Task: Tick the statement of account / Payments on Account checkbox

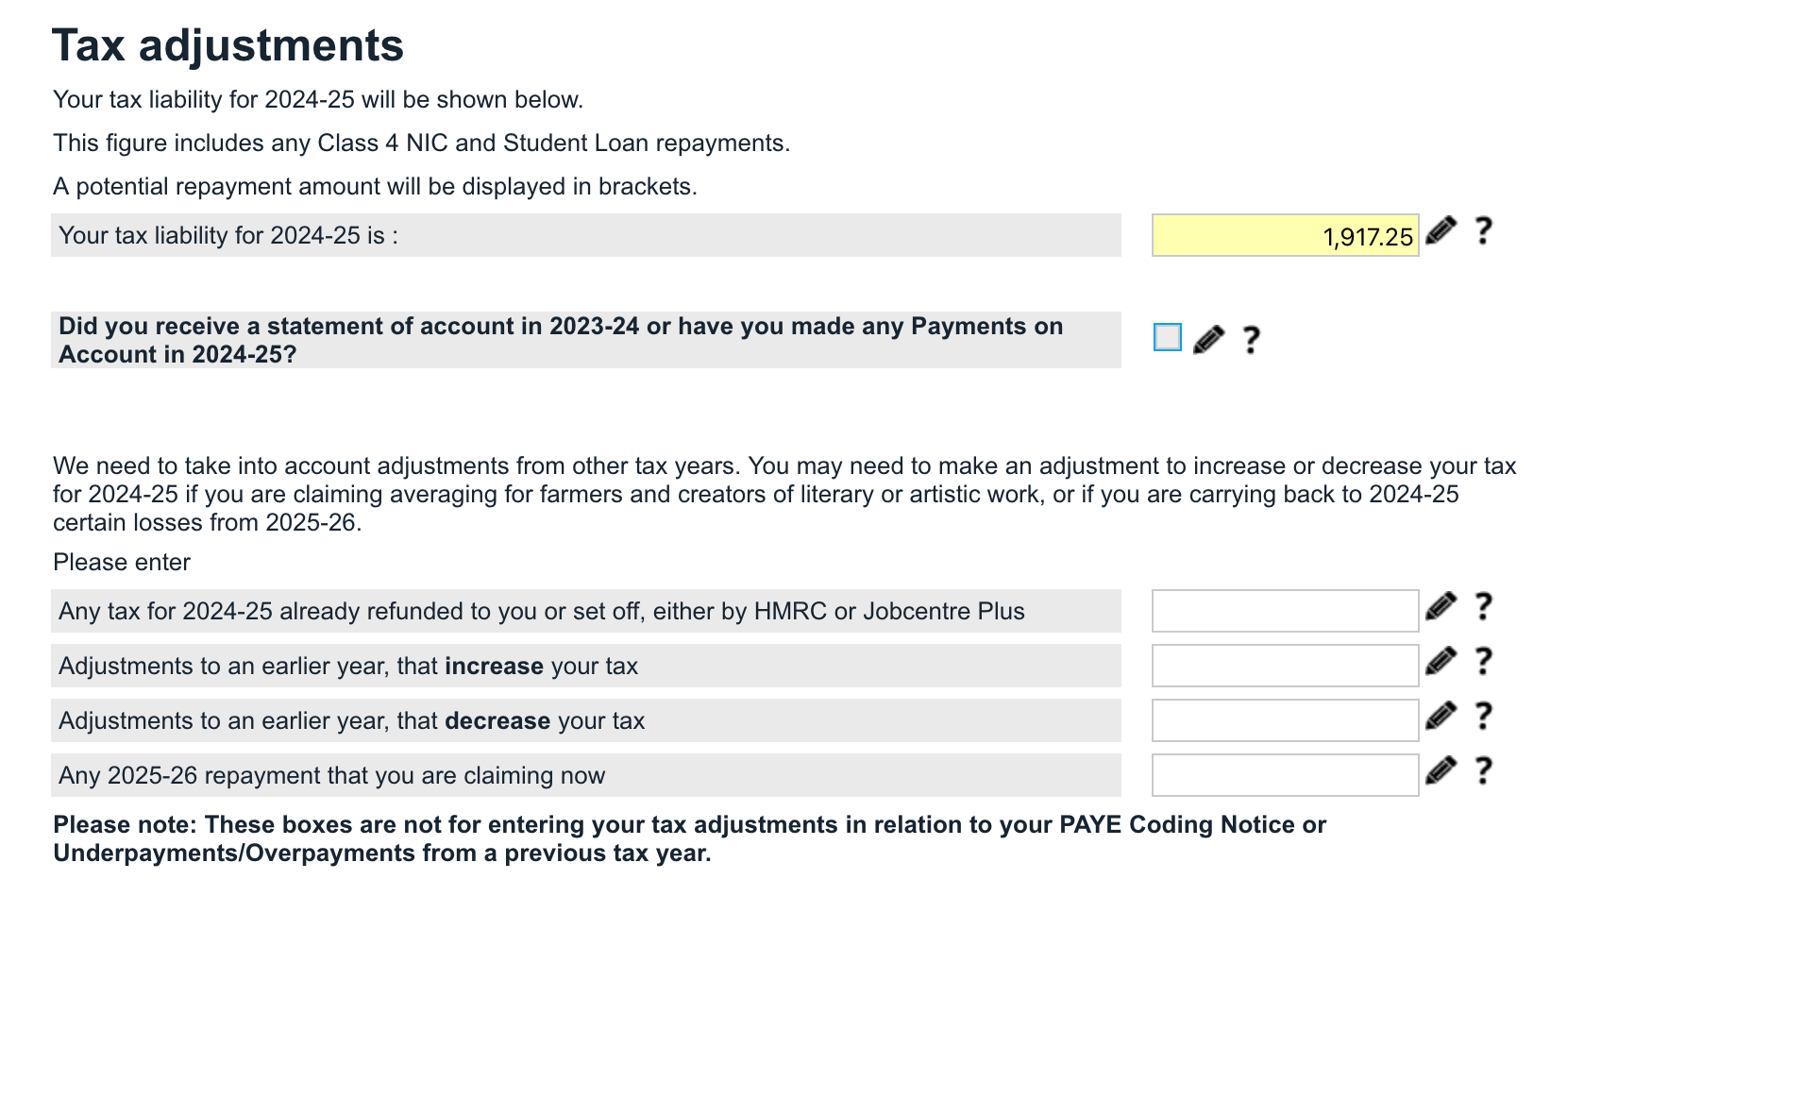Action: [x=1168, y=337]
